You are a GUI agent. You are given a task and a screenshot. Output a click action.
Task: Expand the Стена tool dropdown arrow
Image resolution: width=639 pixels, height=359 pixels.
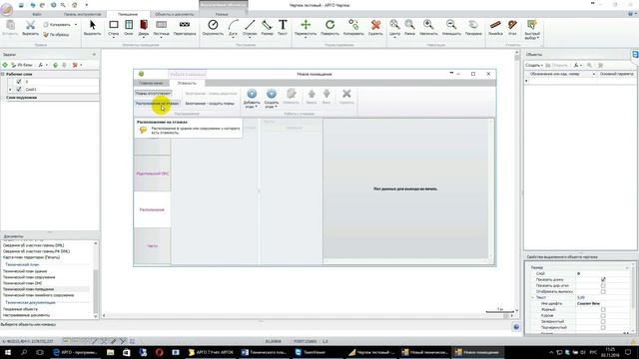[x=114, y=38]
